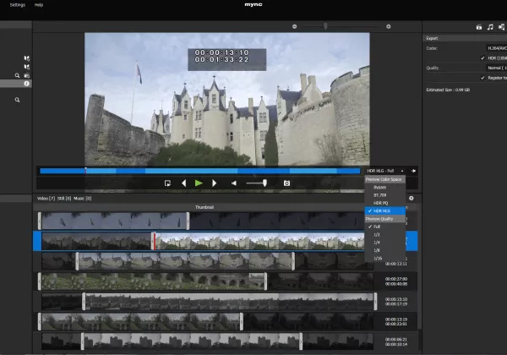
Task: Select HDR PQ preview color space
Action: coord(384,203)
